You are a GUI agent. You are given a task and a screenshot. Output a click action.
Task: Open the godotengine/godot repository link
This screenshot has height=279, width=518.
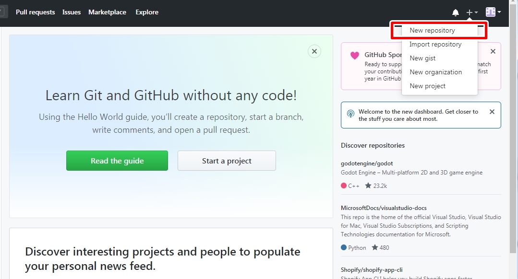pos(367,163)
